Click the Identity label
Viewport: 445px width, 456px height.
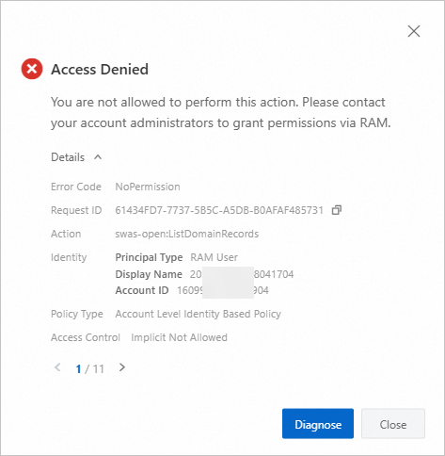click(x=69, y=257)
